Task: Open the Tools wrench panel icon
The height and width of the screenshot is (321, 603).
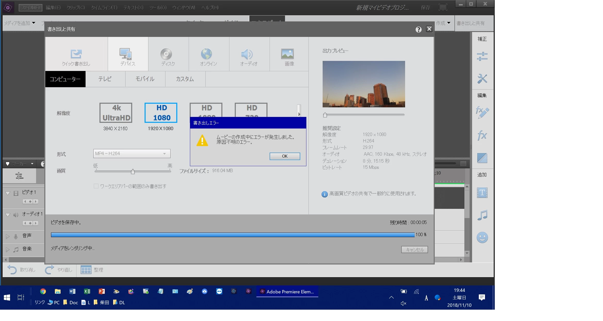Action: [x=482, y=79]
